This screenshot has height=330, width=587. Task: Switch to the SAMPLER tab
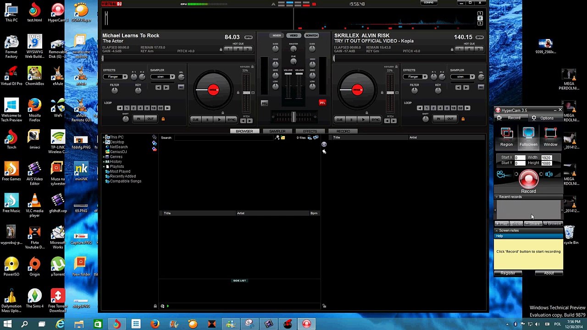(x=277, y=131)
